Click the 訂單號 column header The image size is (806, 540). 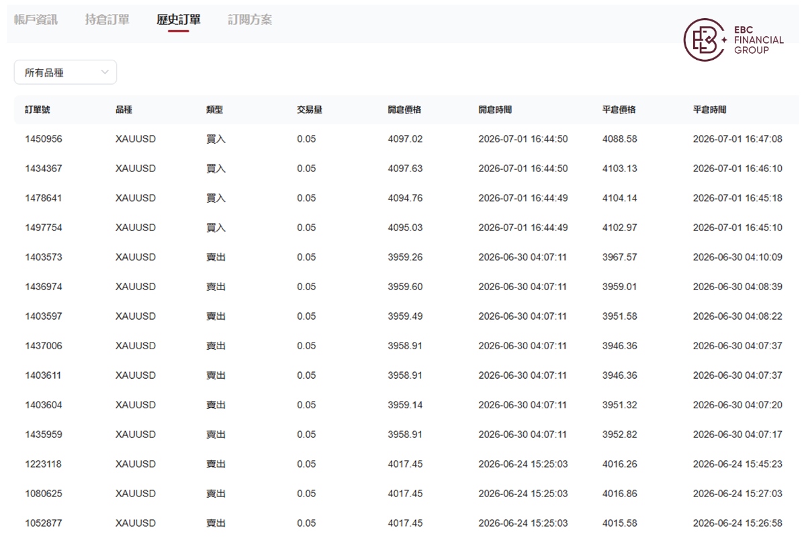(x=38, y=109)
